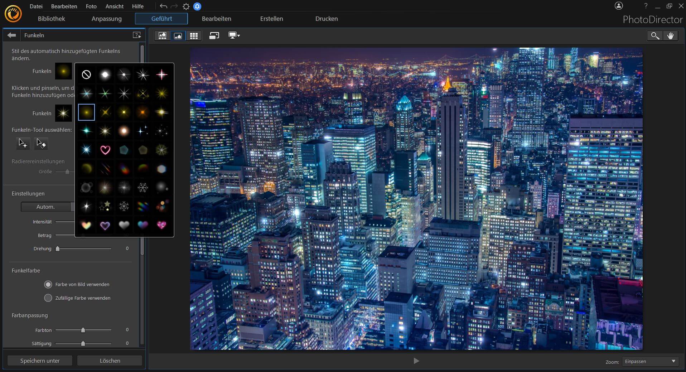Open the Hilfe menu
The width and height of the screenshot is (686, 372).
coord(138,6)
